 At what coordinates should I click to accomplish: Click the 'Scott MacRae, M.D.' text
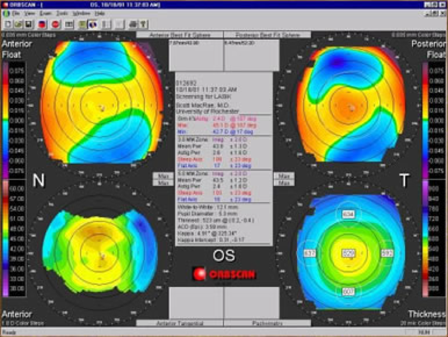202,105
